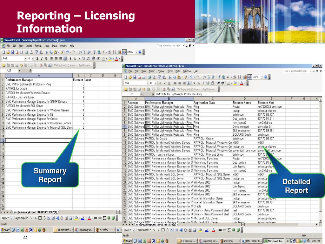This screenshot has width=325, height=244.
Task: Select the SummaryReport1169153513562(1) sheet tab
Action: (35, 212)
